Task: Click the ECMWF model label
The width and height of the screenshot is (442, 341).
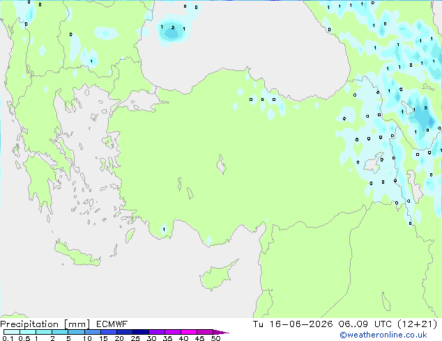Action: pyautogui.click(x=112, y=324)
